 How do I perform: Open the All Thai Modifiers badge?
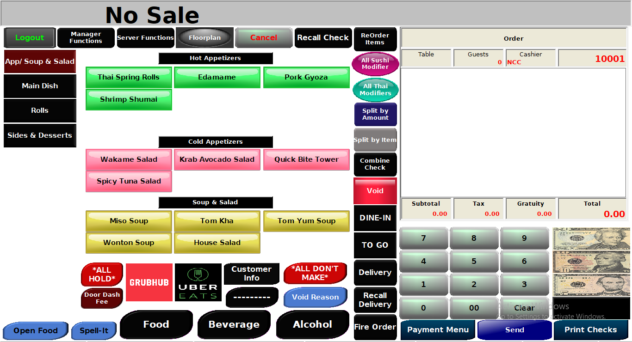(375, 89)
